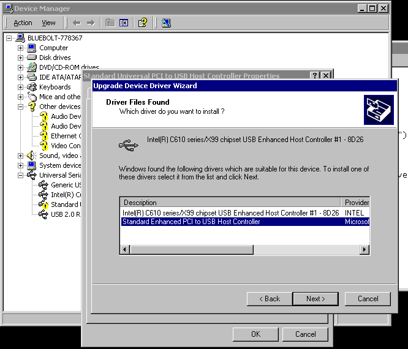Open the Action menu

tap(23, 23)
